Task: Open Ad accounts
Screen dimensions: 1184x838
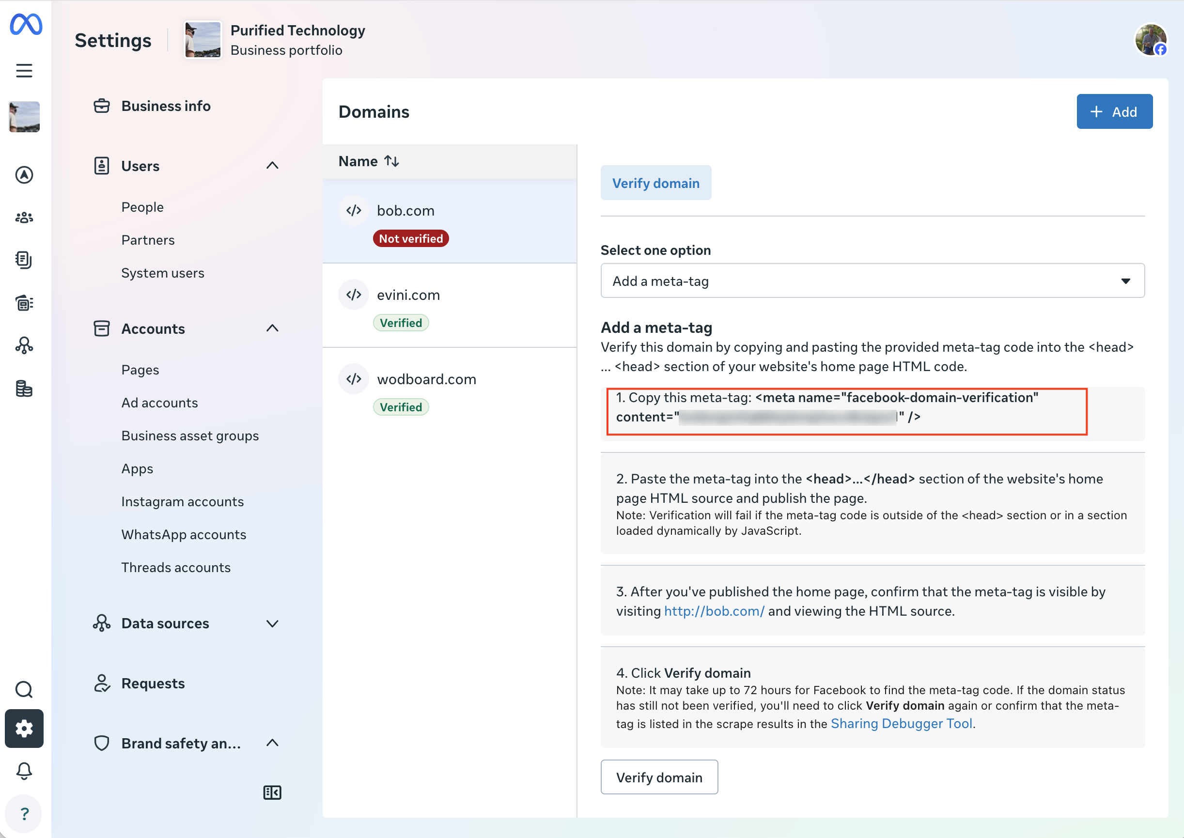Action: [159, 403]
